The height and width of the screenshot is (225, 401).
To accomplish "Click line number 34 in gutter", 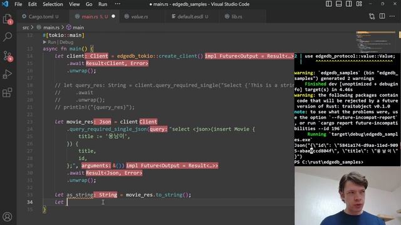I will pos(29,202).
